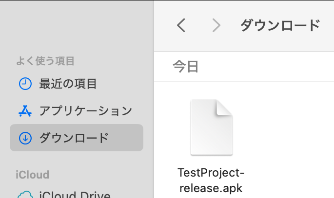Click the アプリケーション sidebar icon

25,111
